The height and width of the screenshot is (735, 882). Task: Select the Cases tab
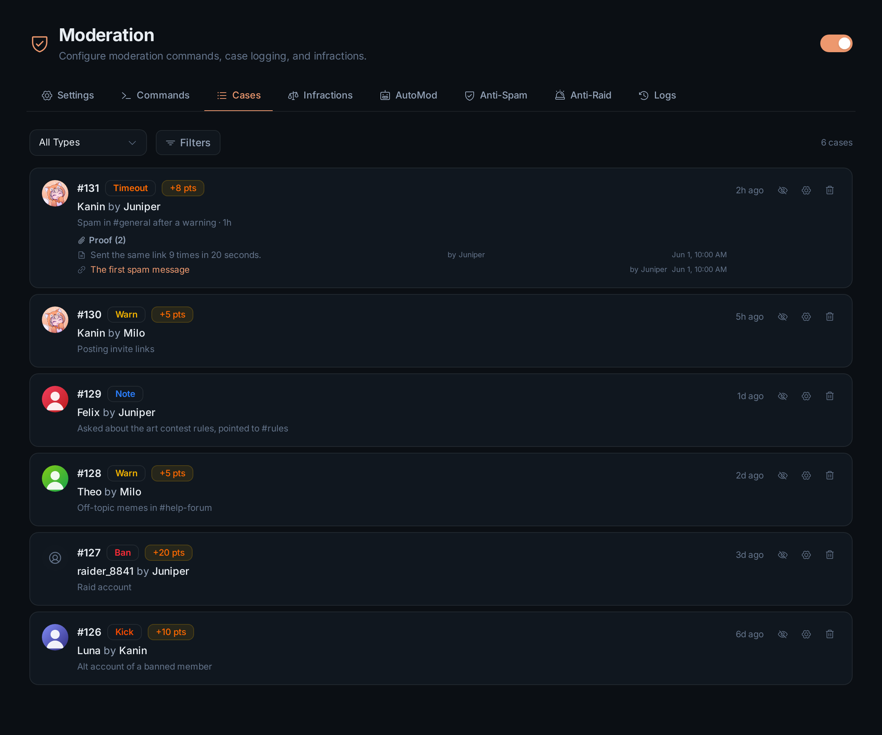pyautogui.click(x=239, y=95)
